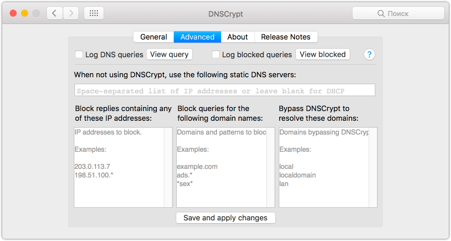Viewport: 451px width, 241px height.
Task: Click the 'Bypass DNSCrypt to resolve these domains' heading
Action: [318, 113]
